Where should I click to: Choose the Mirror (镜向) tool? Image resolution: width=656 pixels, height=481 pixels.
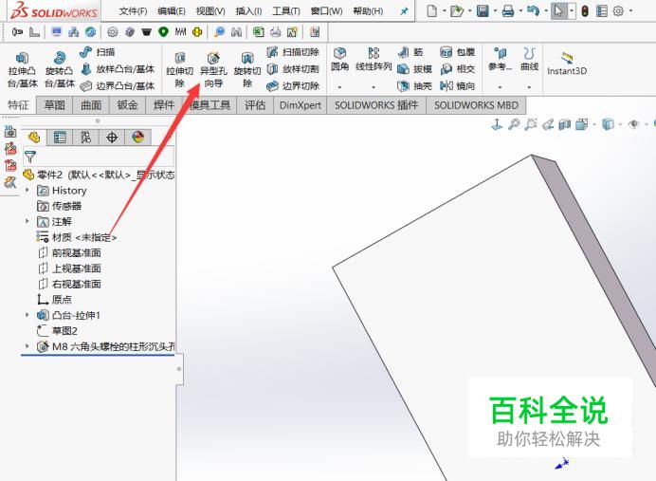(x=458, y=85)
